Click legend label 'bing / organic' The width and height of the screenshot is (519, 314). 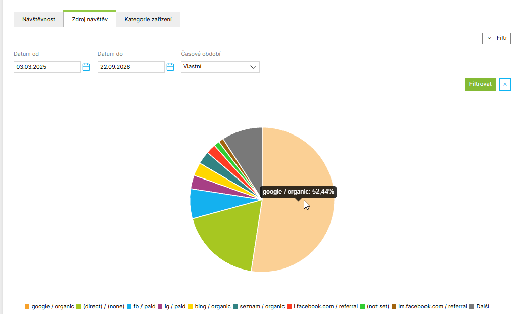[213, 307]
